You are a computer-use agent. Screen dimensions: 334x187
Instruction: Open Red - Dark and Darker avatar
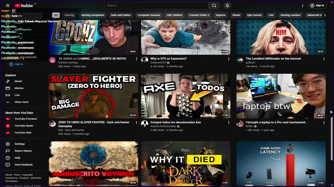52,124
